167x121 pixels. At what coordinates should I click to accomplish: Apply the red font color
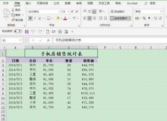pos(65,18)
